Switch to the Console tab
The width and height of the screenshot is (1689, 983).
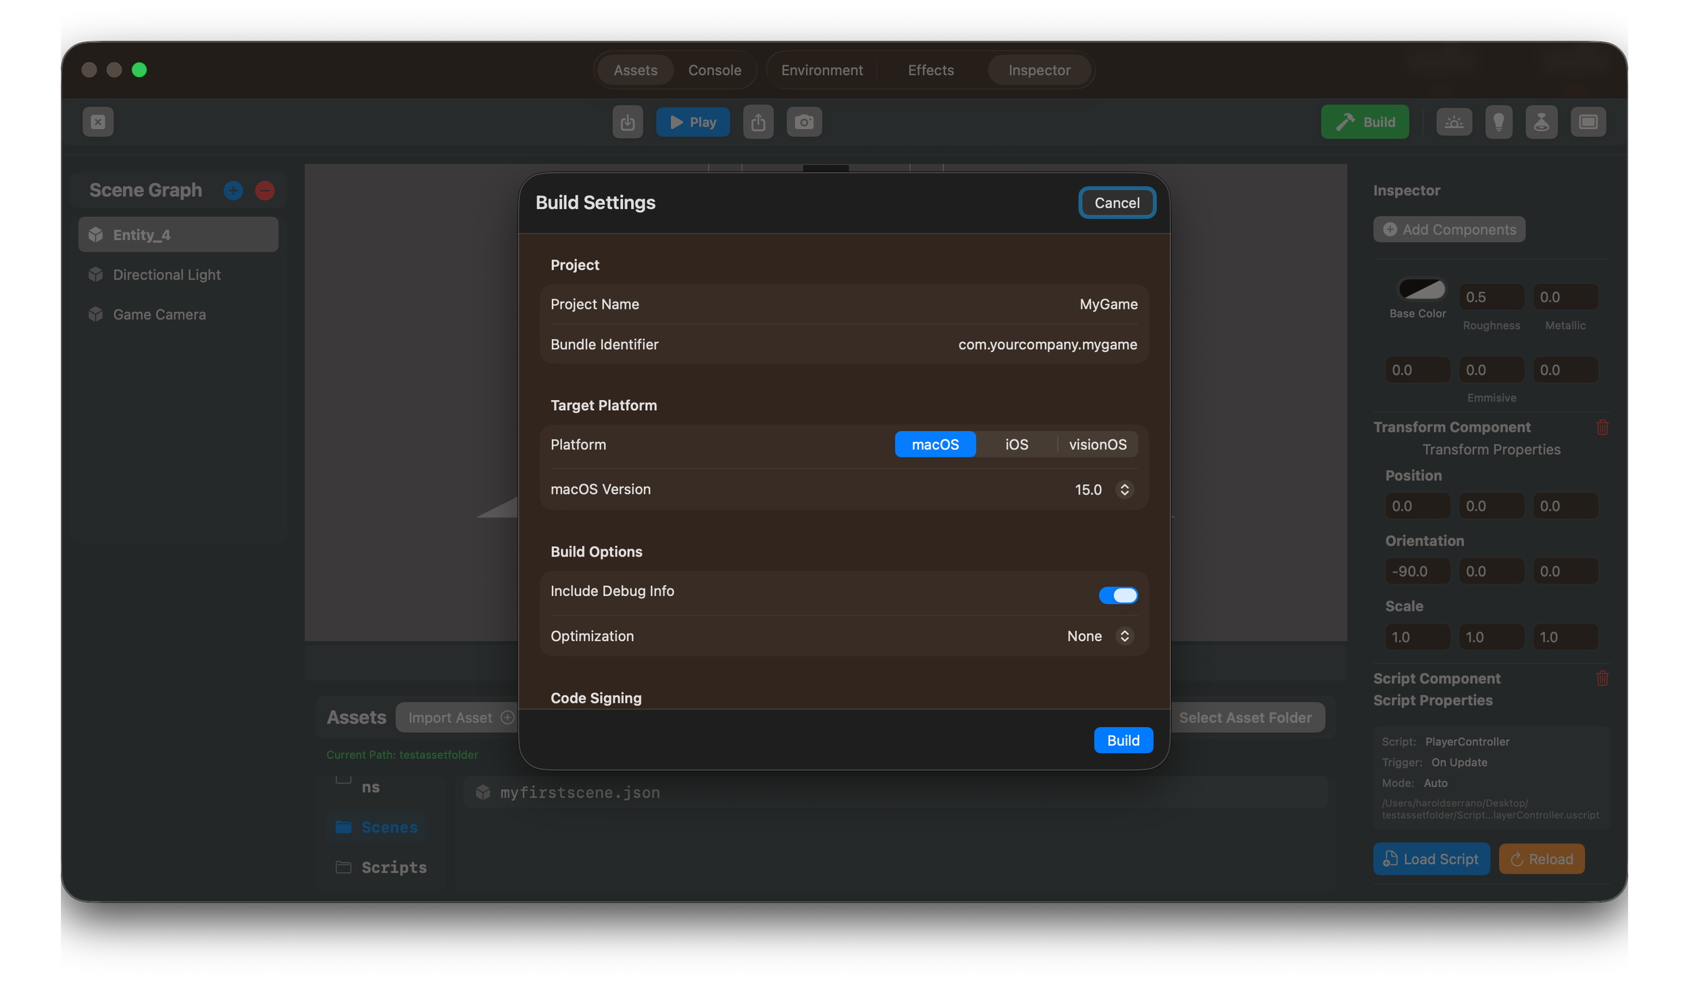(714, 70)
